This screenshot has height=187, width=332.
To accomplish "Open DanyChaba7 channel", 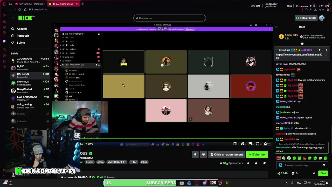I will point(30,91).
